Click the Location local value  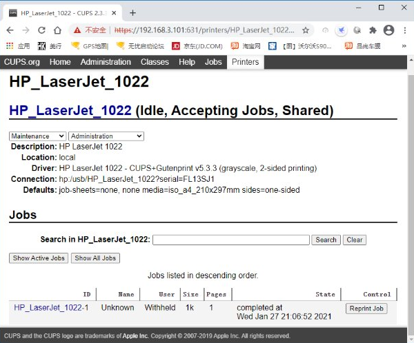(67, 158)
